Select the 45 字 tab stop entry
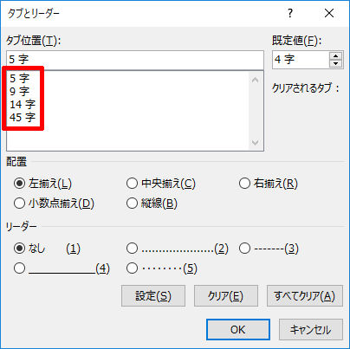350x349 pixels. 23,117
